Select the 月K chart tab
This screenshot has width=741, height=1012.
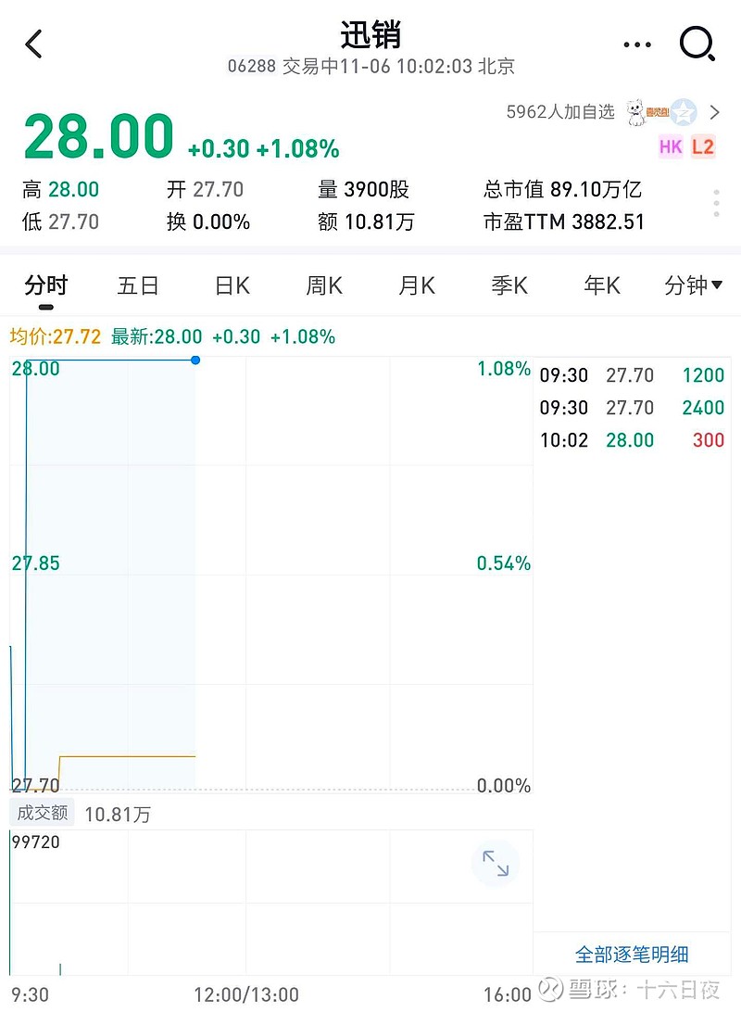pyautogui.click(x=417, y=285)
